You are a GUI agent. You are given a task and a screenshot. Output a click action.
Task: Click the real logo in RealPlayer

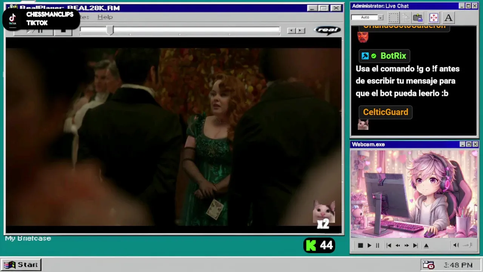point(327,30)
